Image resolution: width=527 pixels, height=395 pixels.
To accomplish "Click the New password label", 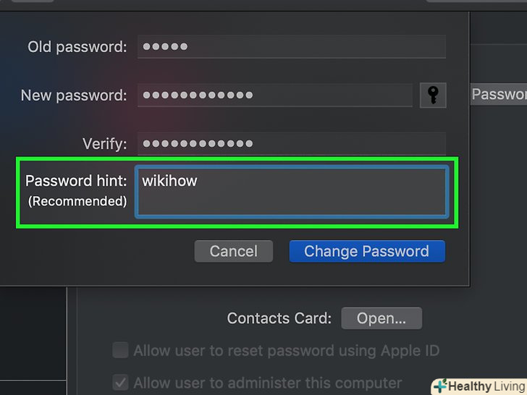I will click(74, 95).
